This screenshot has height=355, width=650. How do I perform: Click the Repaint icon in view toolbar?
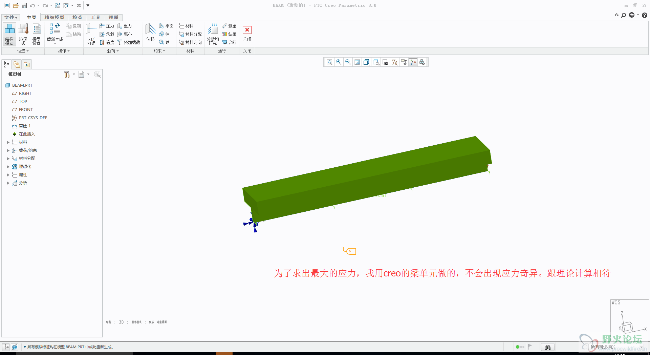(357, 62)
